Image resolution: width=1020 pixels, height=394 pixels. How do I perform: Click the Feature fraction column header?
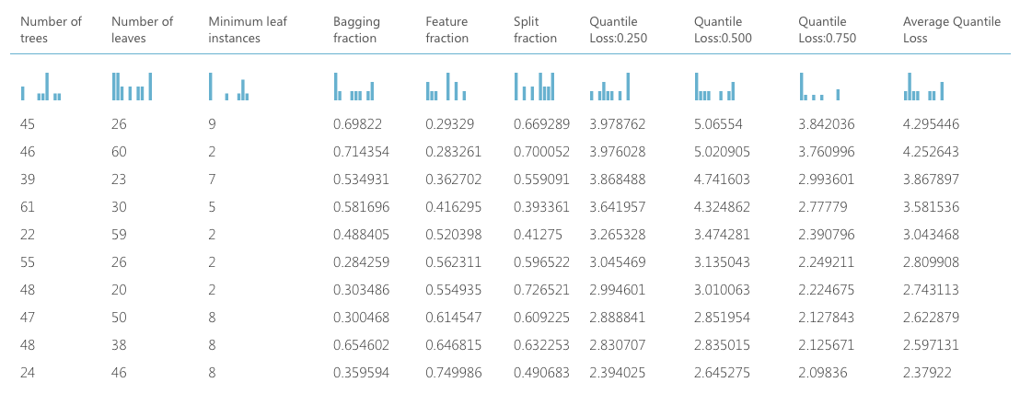[446, 29]
